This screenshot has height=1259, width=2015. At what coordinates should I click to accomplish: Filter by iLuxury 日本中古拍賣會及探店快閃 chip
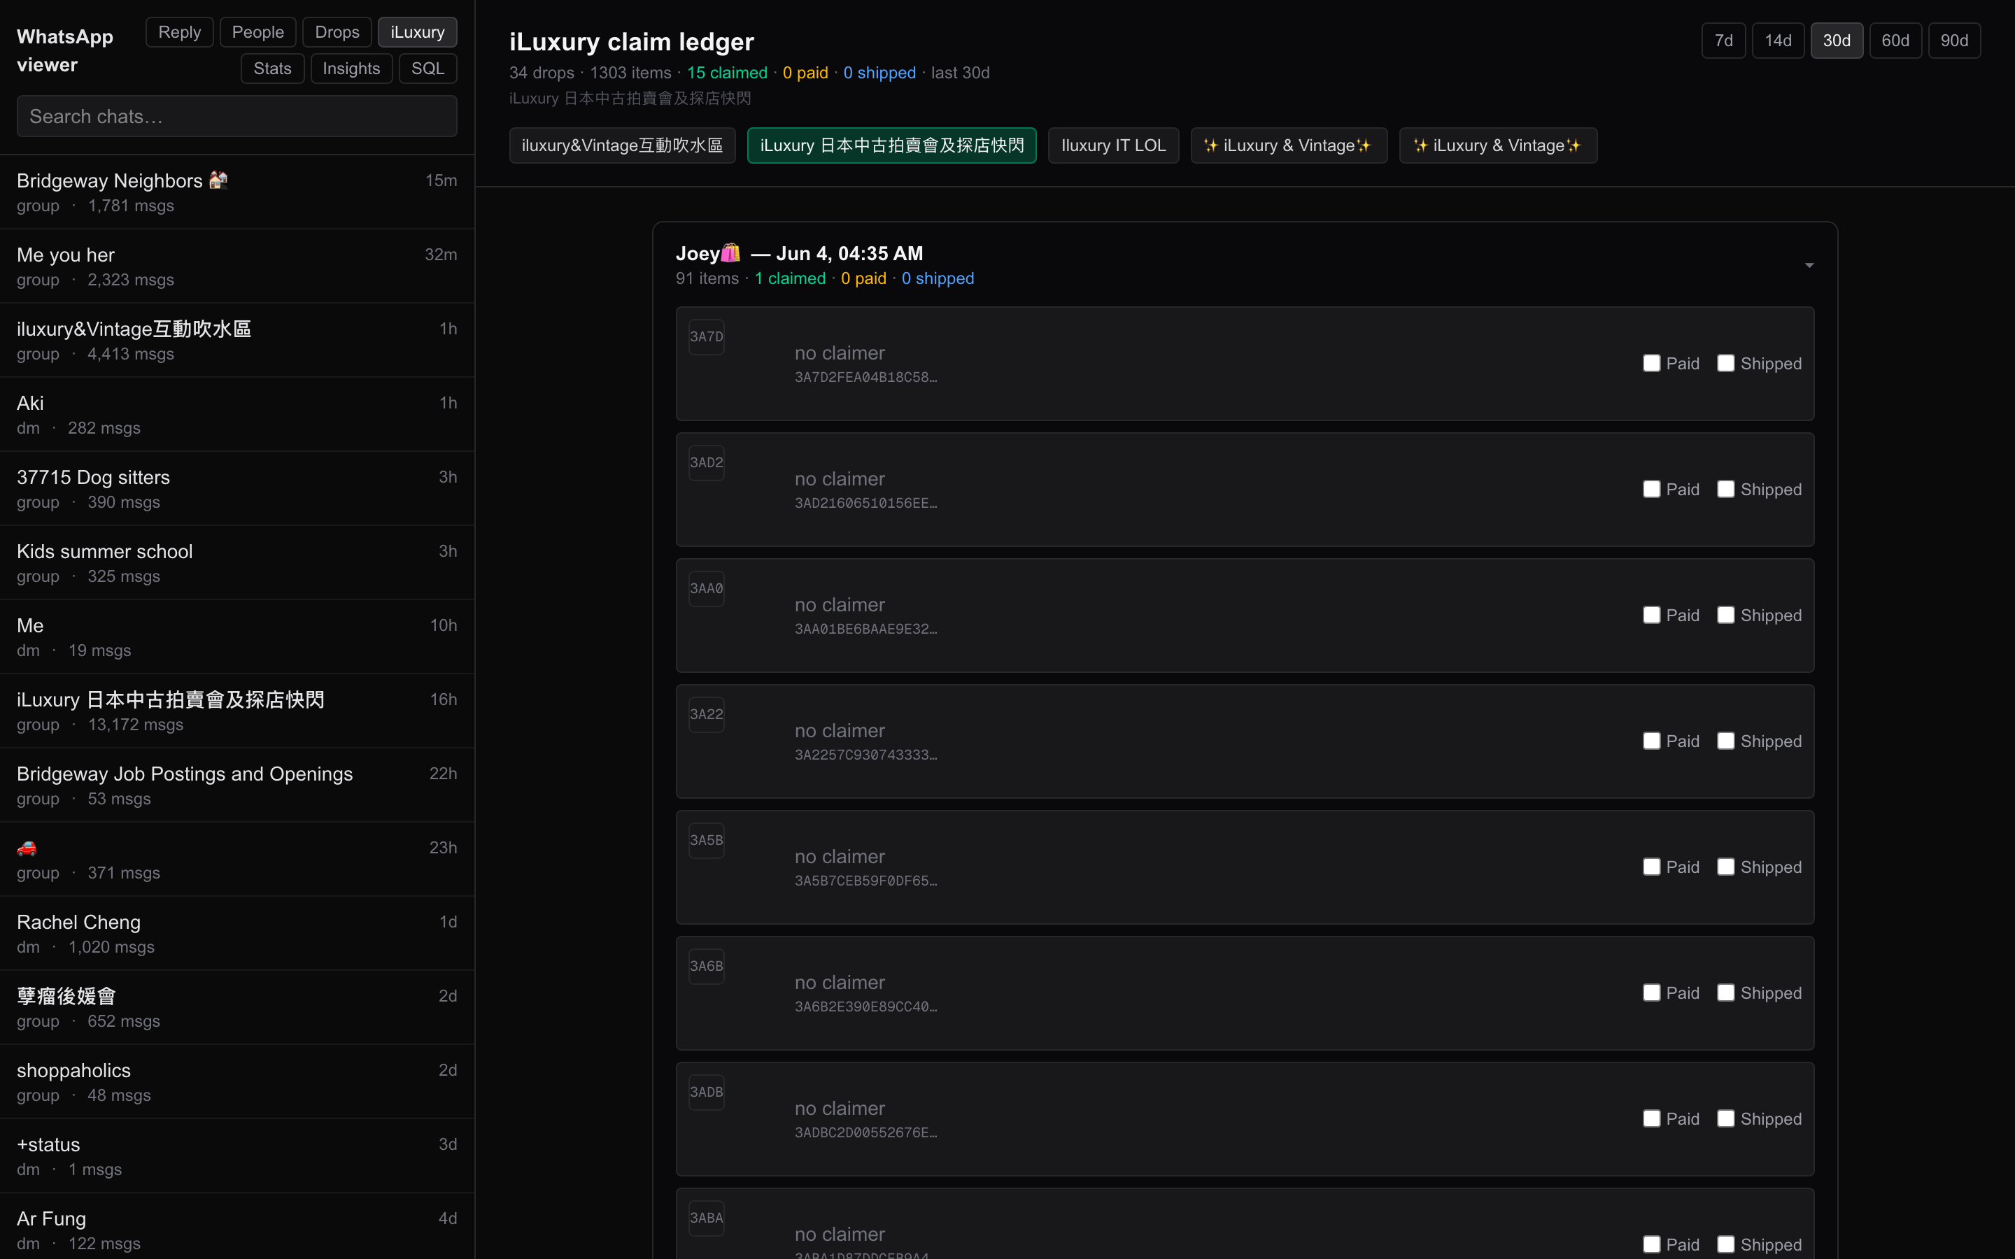coord(892,145)
